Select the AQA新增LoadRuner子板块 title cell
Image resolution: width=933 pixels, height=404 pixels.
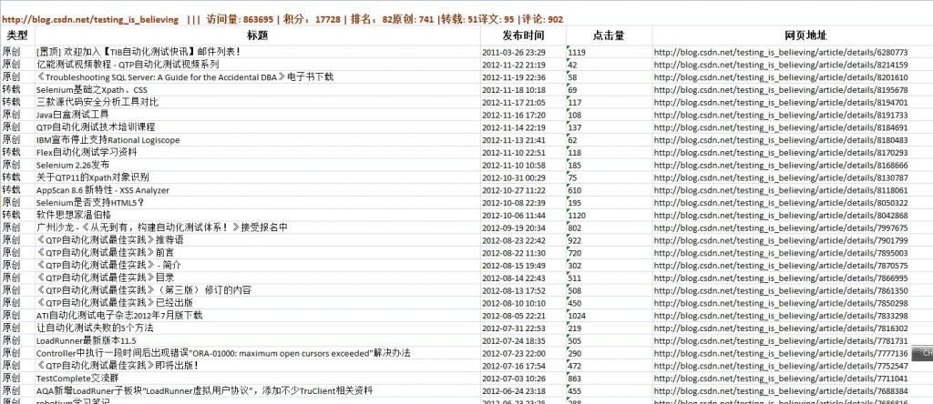258,391
